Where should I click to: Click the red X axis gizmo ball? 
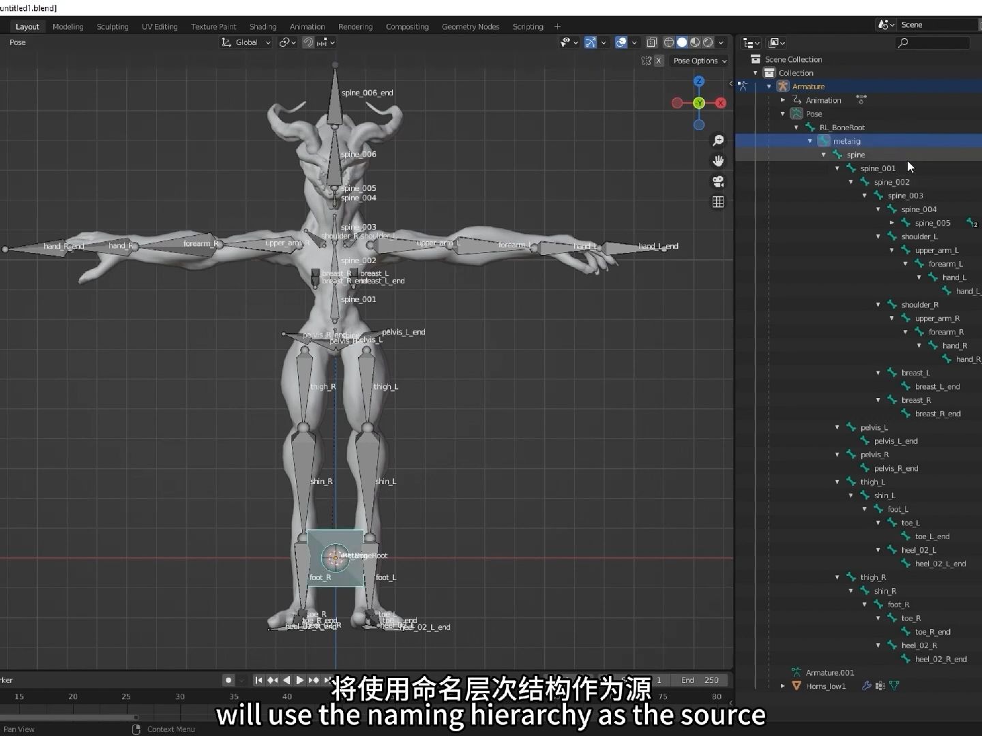point(721,103)
